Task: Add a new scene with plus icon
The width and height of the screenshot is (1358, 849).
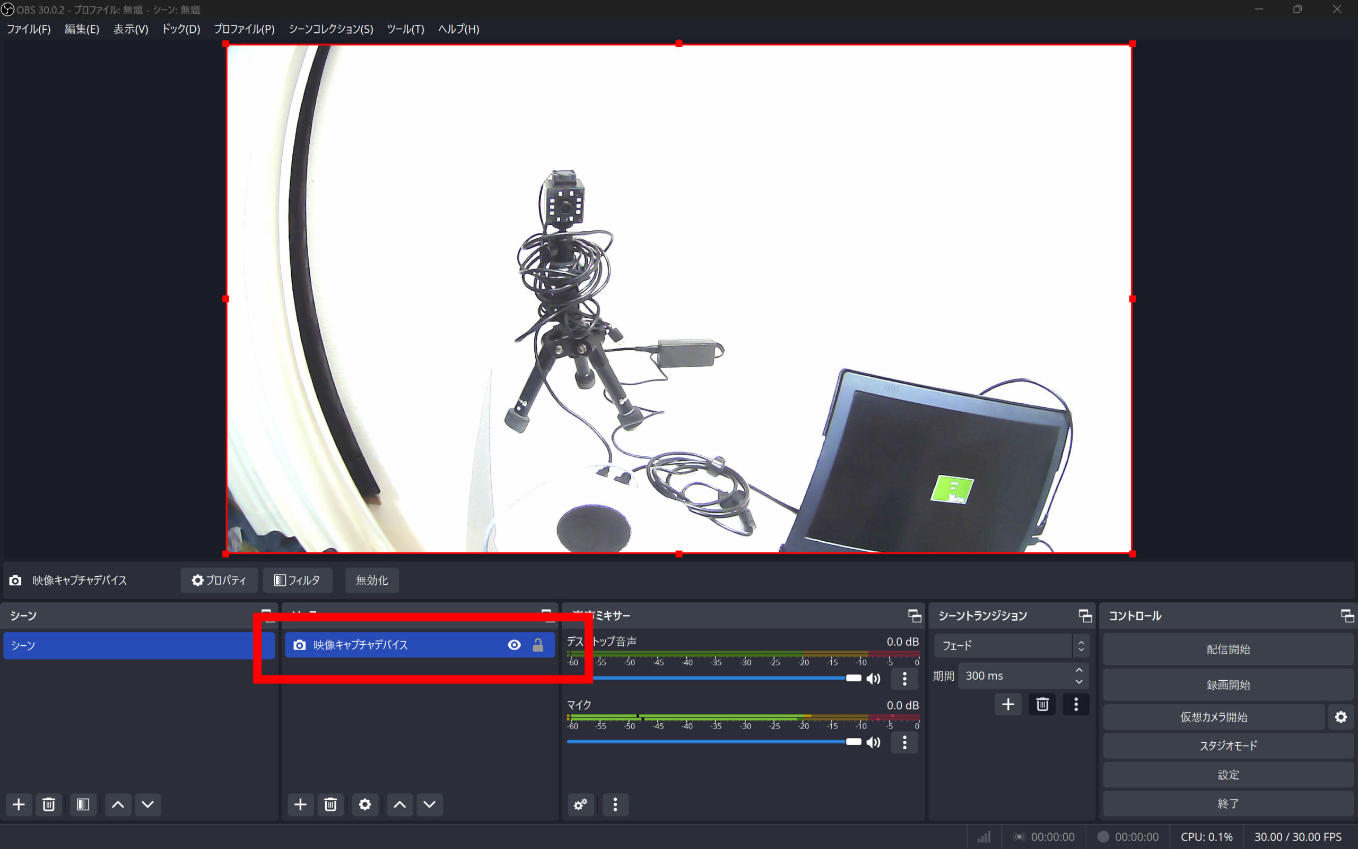Action: point(19,804)
